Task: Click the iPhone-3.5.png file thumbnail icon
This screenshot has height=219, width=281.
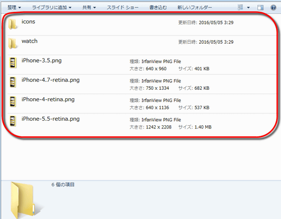Action: [13, 63]
